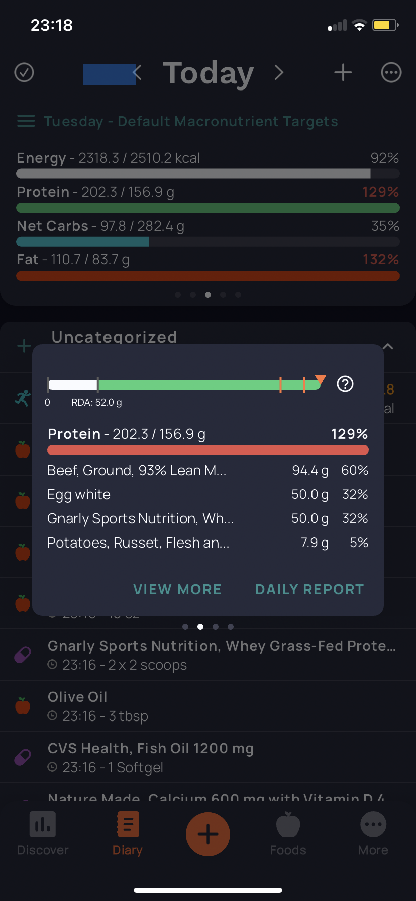Select the Olive Oil diary entry

(x=208, y=706)
